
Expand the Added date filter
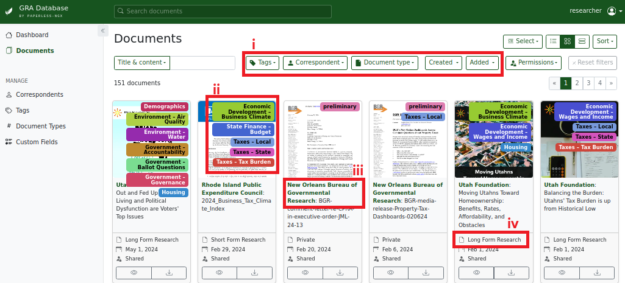482,63
